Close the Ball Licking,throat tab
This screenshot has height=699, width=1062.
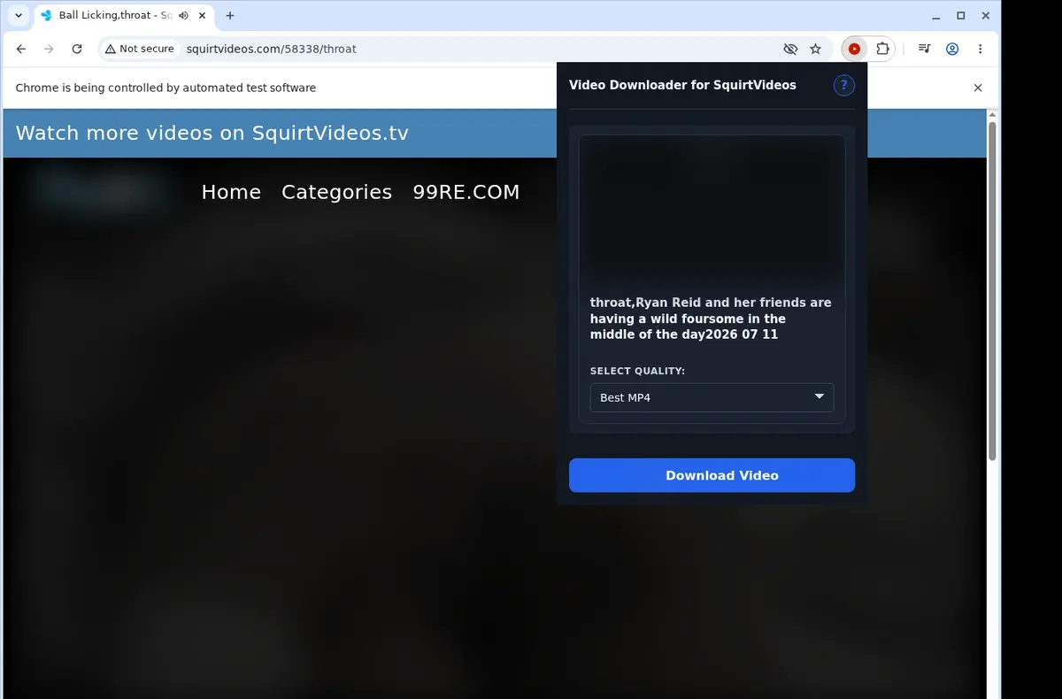coord(202,16)
